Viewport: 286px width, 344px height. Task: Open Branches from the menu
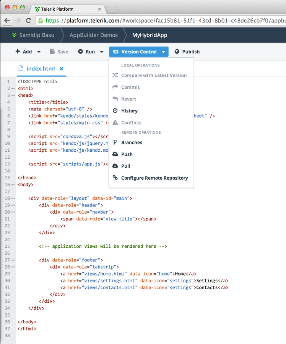tap(151, 143)
